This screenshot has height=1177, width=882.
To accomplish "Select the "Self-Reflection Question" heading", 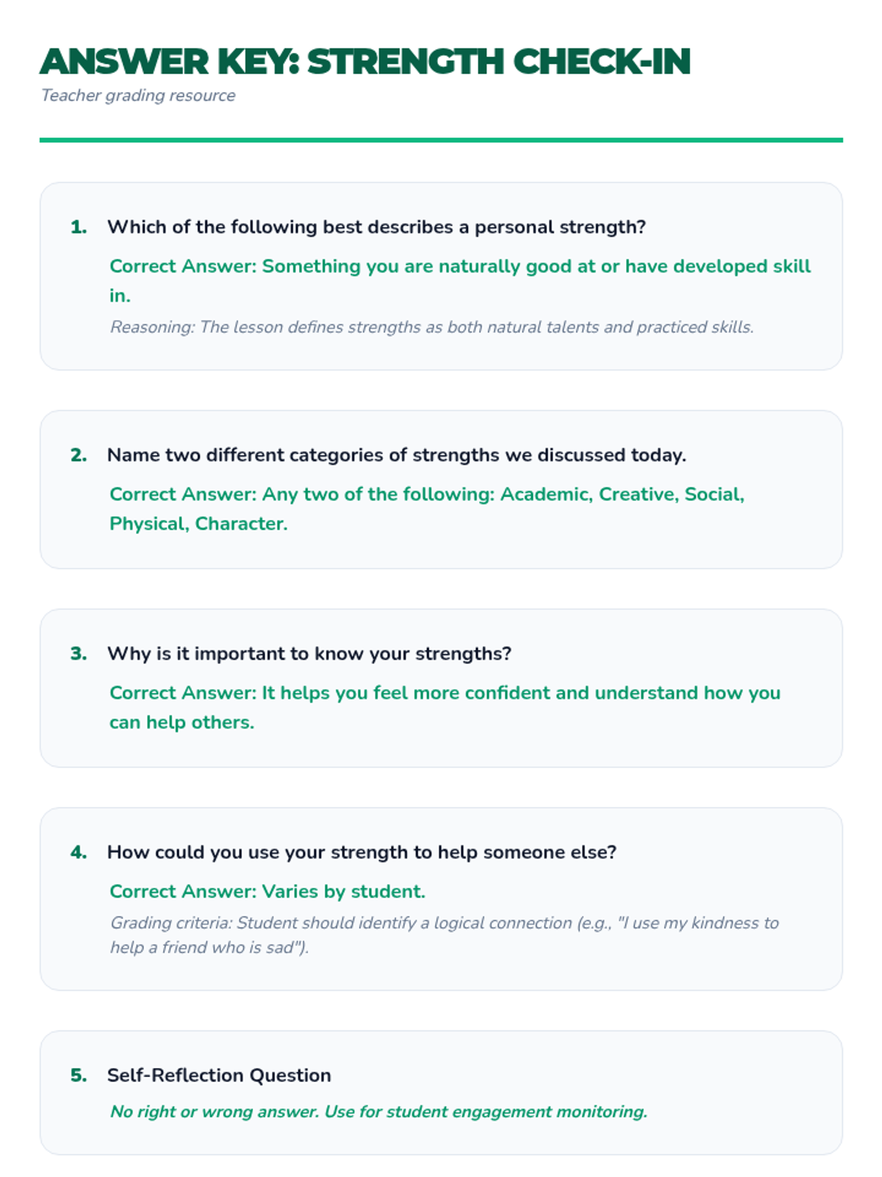I will (219, 1075).
